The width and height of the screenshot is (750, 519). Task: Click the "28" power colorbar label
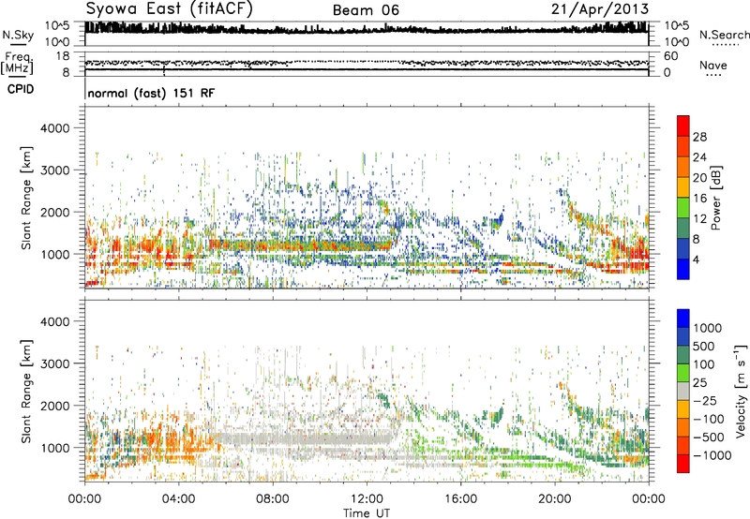(699, 137)
